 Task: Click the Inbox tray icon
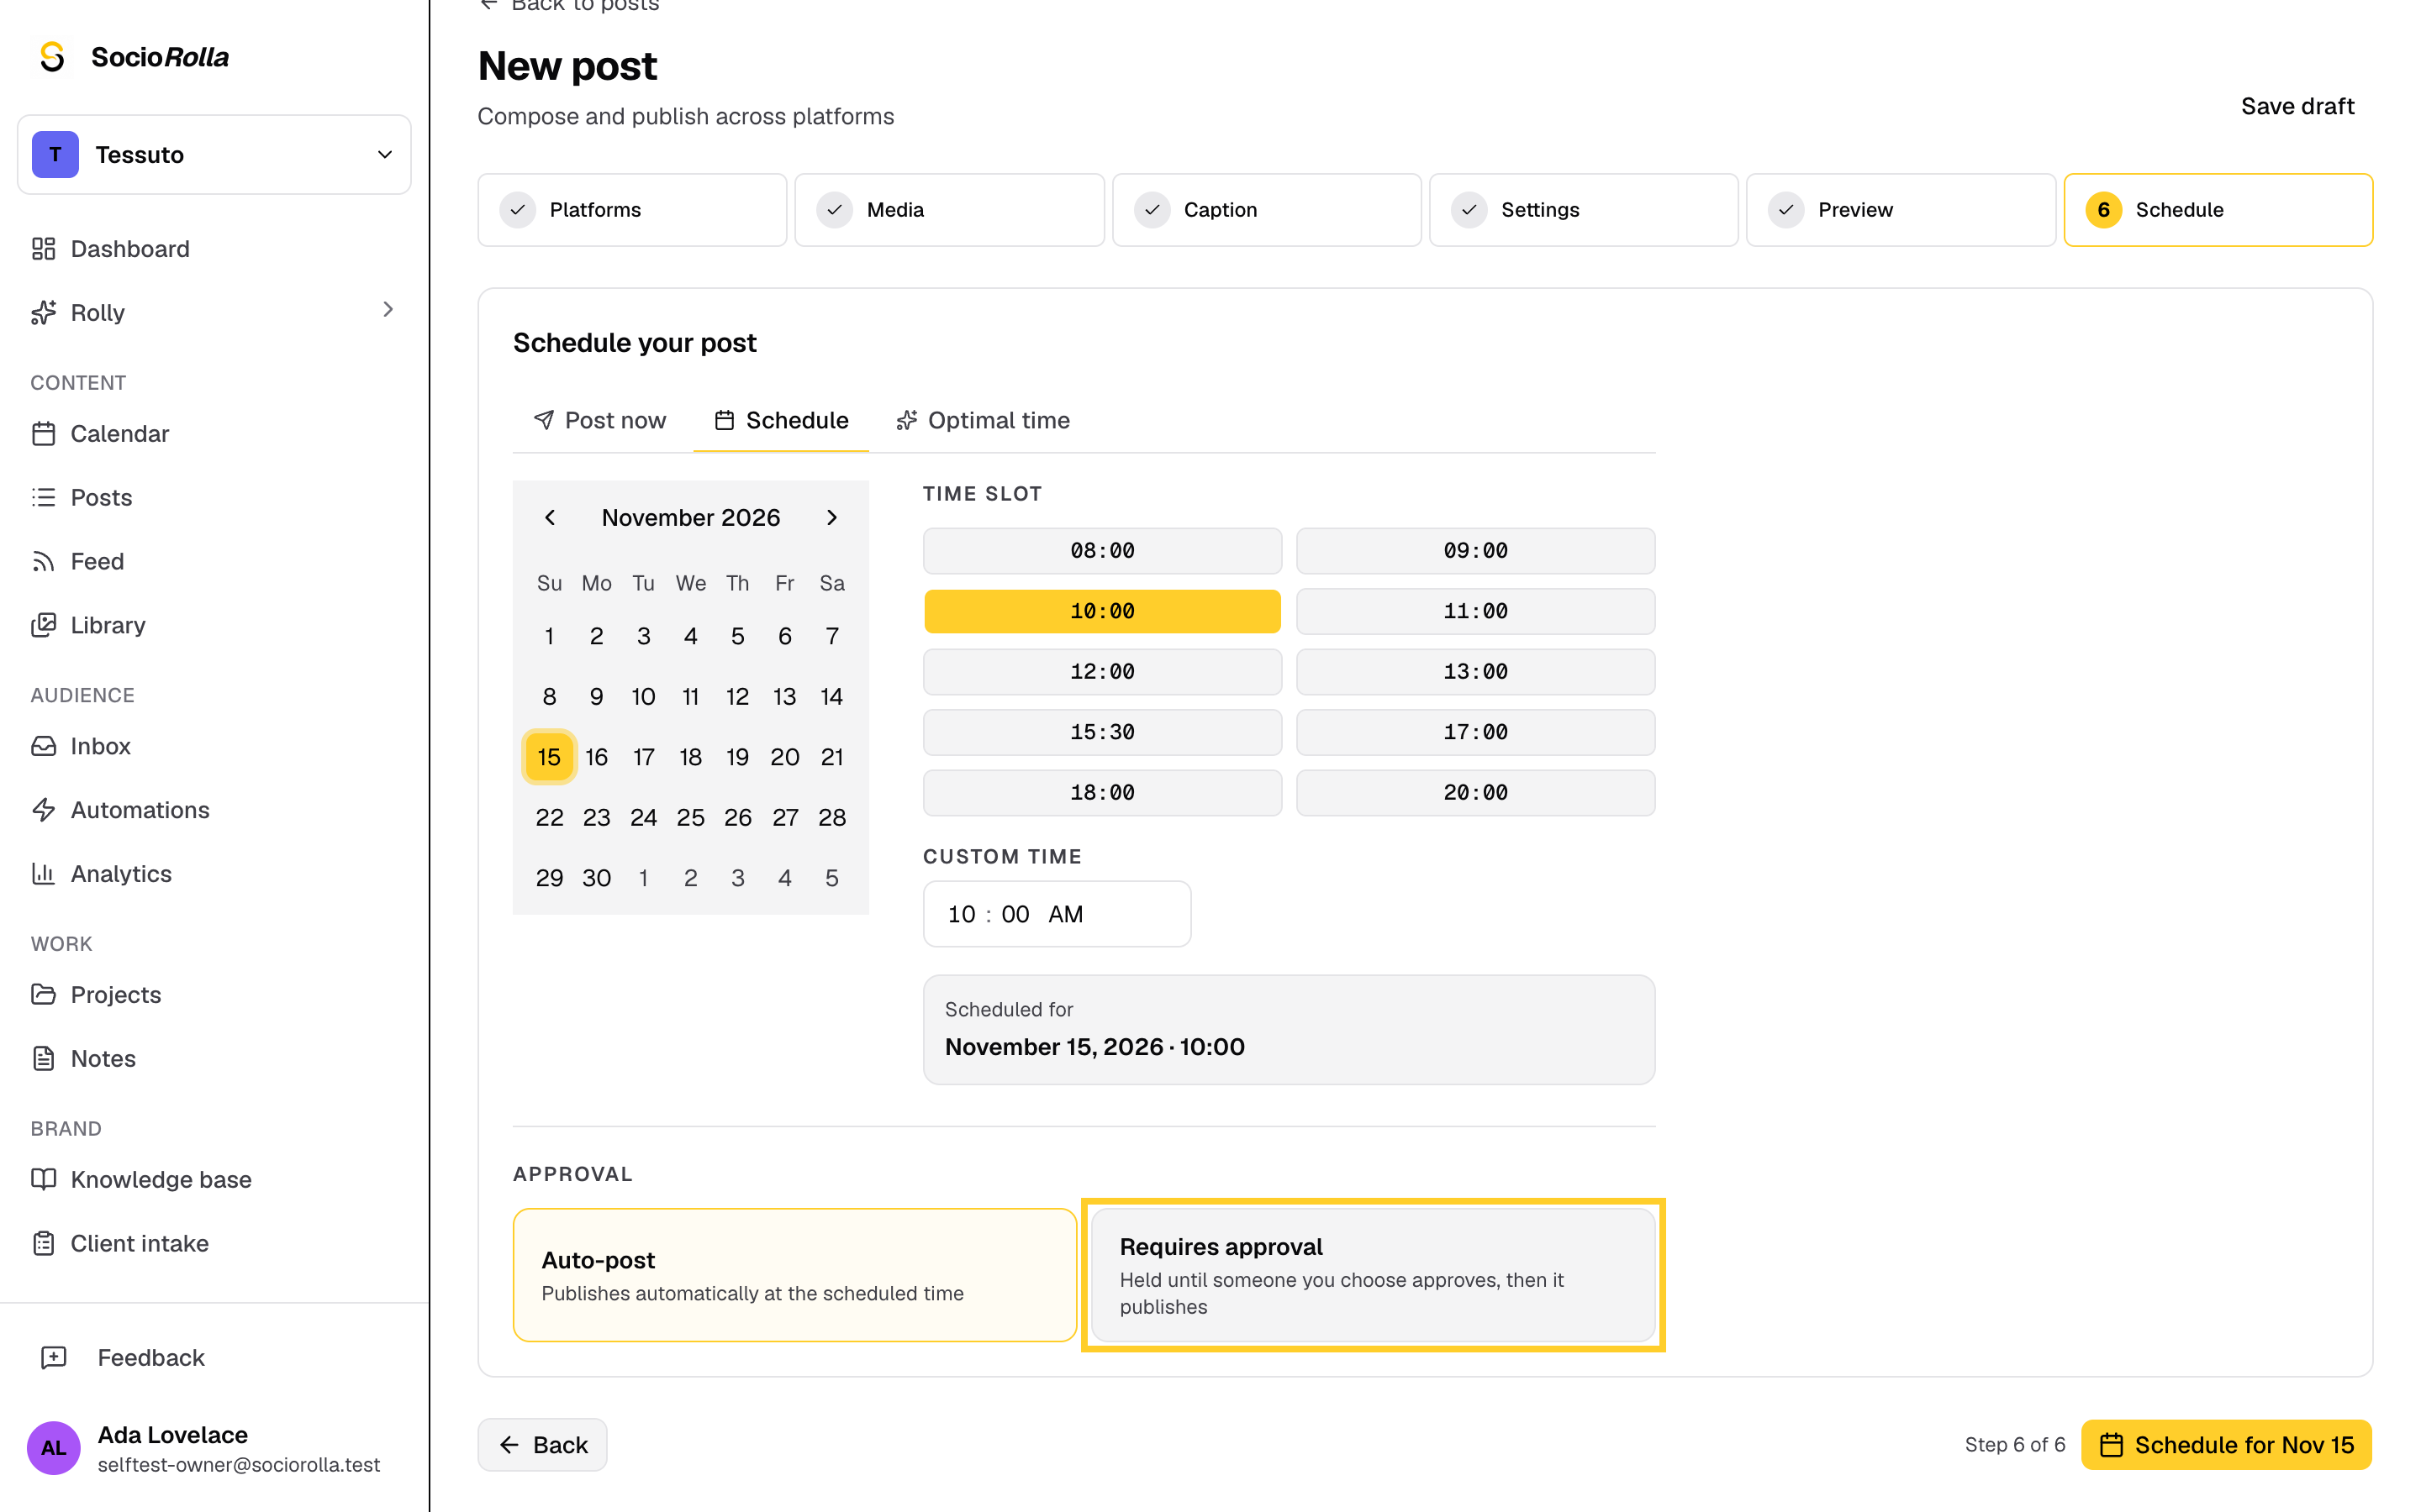pos(43,747)
